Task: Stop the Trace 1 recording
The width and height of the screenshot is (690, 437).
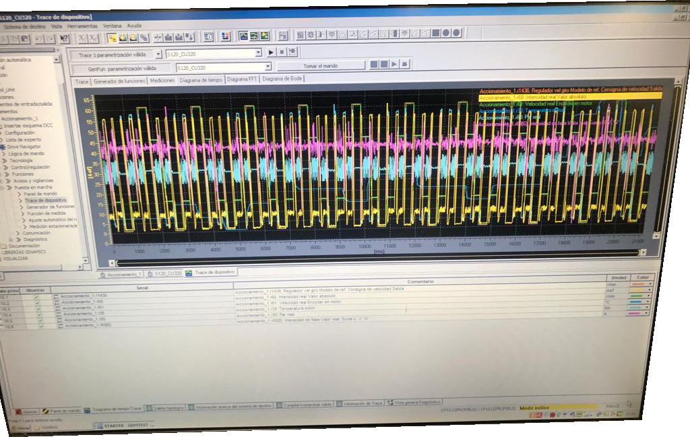Action: (x=282, y=52)
